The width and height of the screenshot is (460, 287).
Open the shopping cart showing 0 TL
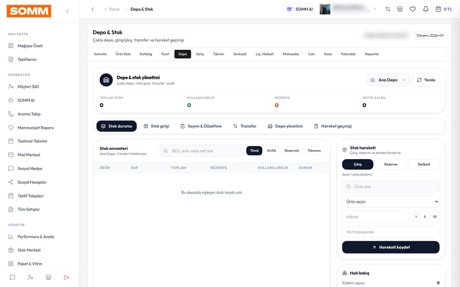[444, 9]
